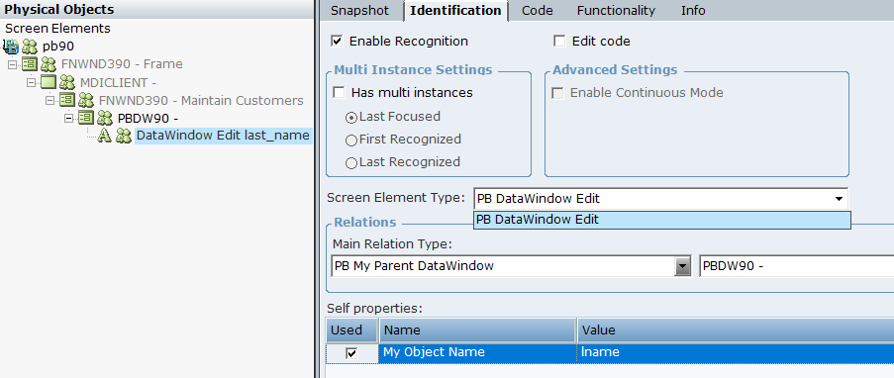Select FNWND390 - Maintain Customers tree item

coord(201,100)
